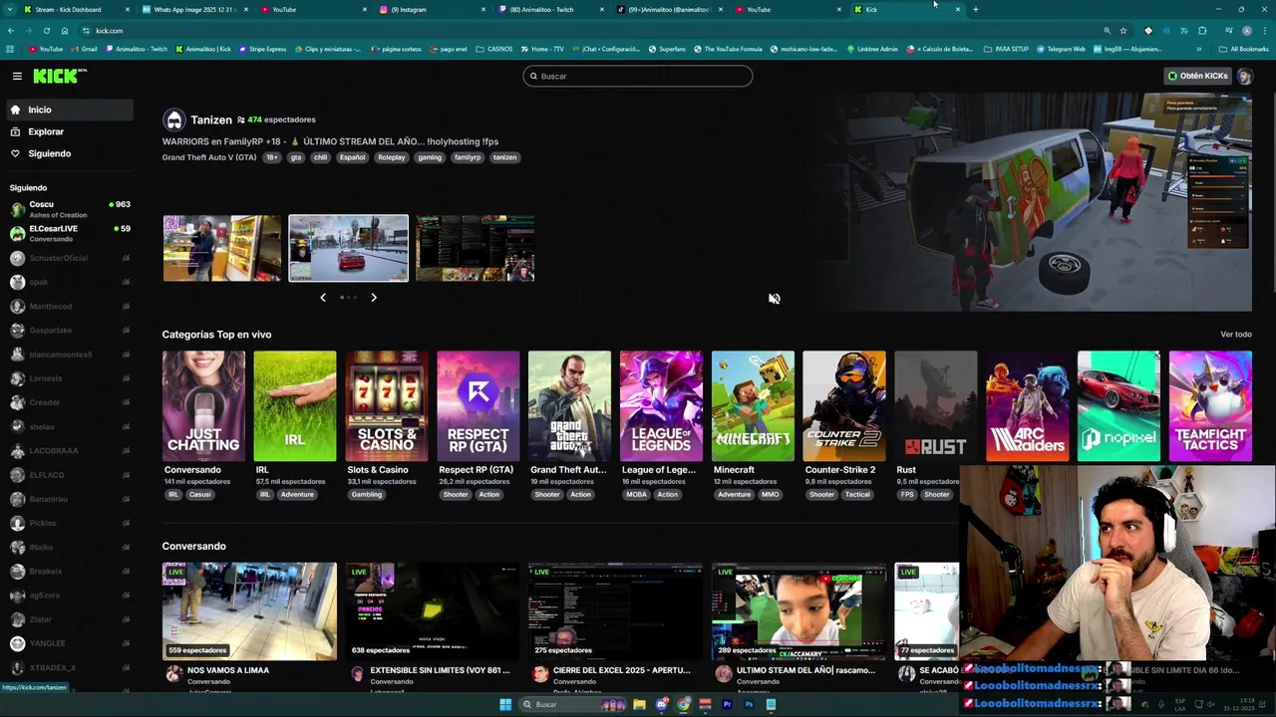Select the familyrp stream tag
Screen dimensions: 1276x717
pos(468,157)
